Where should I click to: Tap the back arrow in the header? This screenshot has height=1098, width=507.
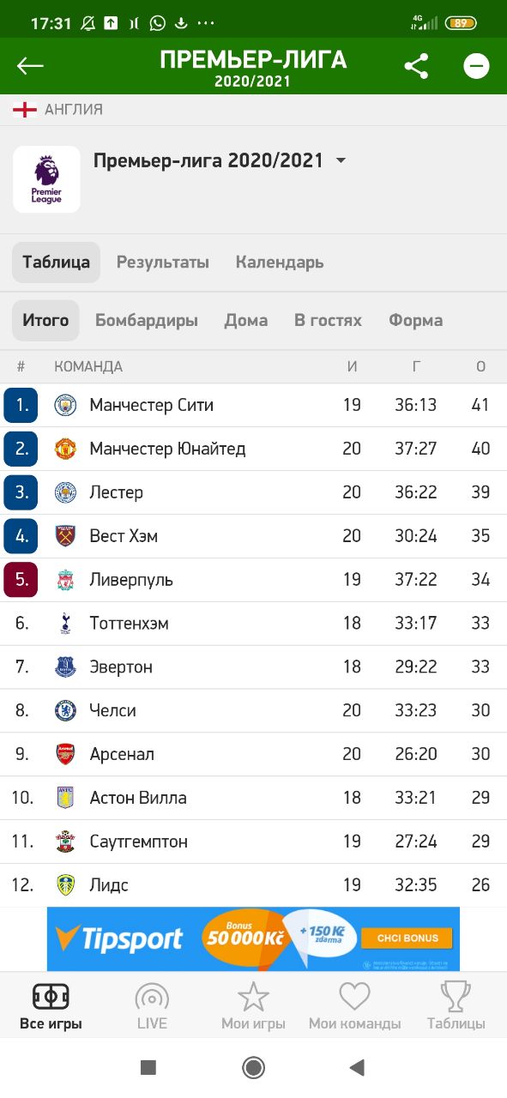click(x=30, y=66)
